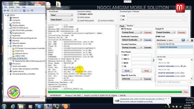Click the Back arrow in Computer Management toolbar
This screenshot has height=109, width=194.
pyautogui.click(x=5, y=11)
